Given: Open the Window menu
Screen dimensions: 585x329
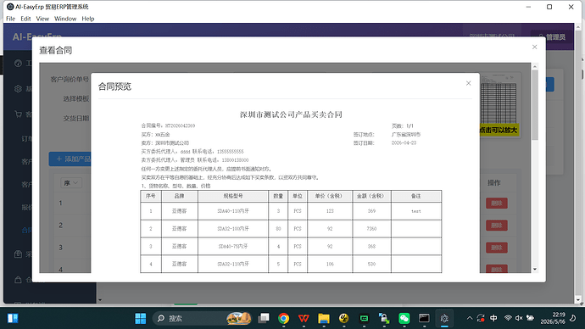Looking at the screenshot, I should click(65, 19).
